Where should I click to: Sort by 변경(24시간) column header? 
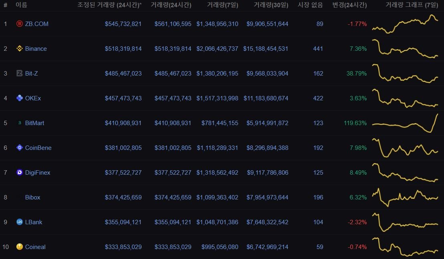click(x=349, y=5)
